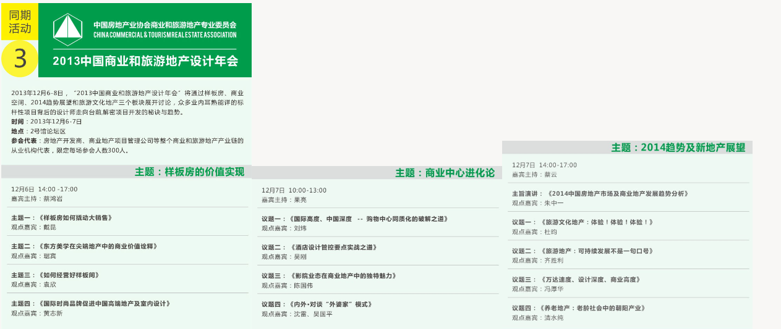Image resolution: width=781 pixels, height=329 pixels.
Task: Click the 观点嘉宾：吴刚 line
Action: [x=284, y=257]
